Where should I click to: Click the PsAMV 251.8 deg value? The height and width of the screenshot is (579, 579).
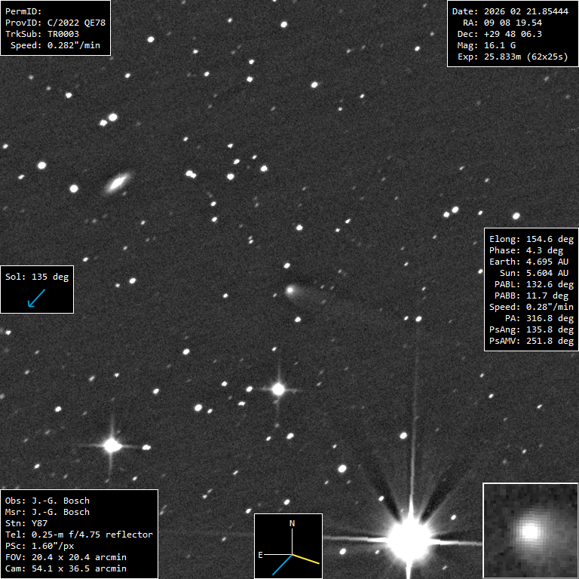pyautogui.click(x=531, y=341)
